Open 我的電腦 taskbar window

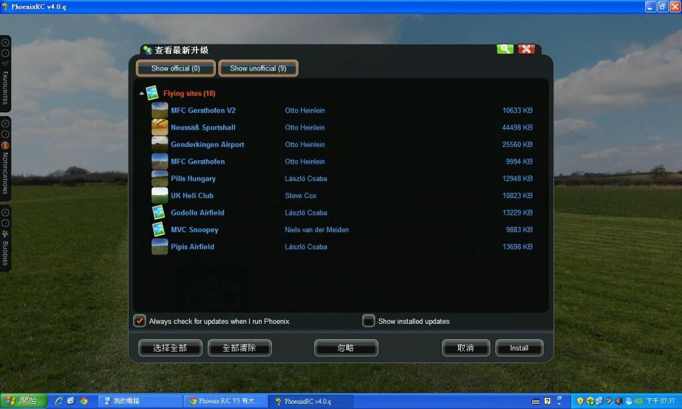click(x=141, y=401)
